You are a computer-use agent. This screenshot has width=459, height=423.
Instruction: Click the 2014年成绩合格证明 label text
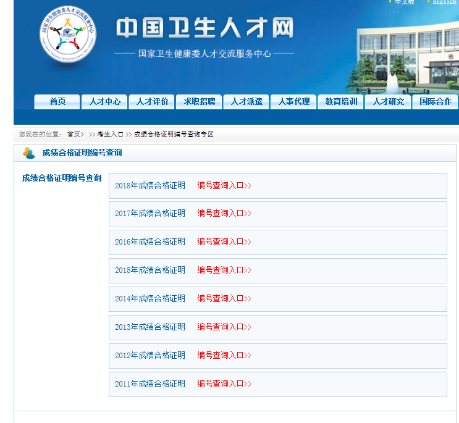coord(150,298)
